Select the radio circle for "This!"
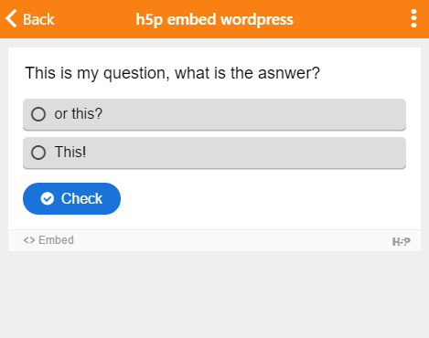Screen dimensions: 429x338 (x=38, y=153)
